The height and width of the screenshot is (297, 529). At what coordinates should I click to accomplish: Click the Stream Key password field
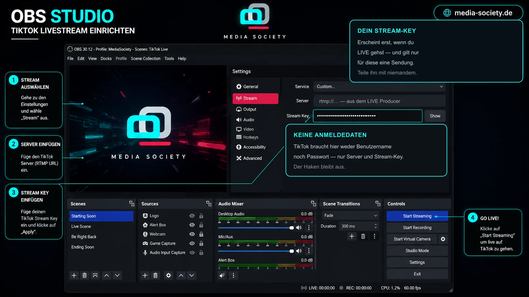pos(368,116)
